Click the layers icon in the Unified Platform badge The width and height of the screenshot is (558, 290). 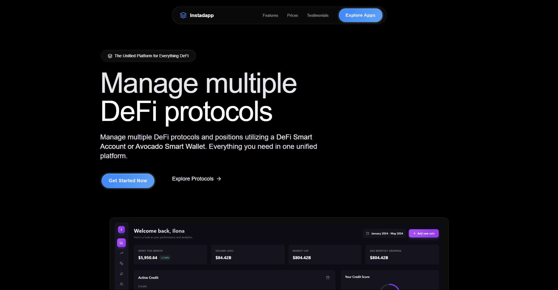click(x=110, y=56)
